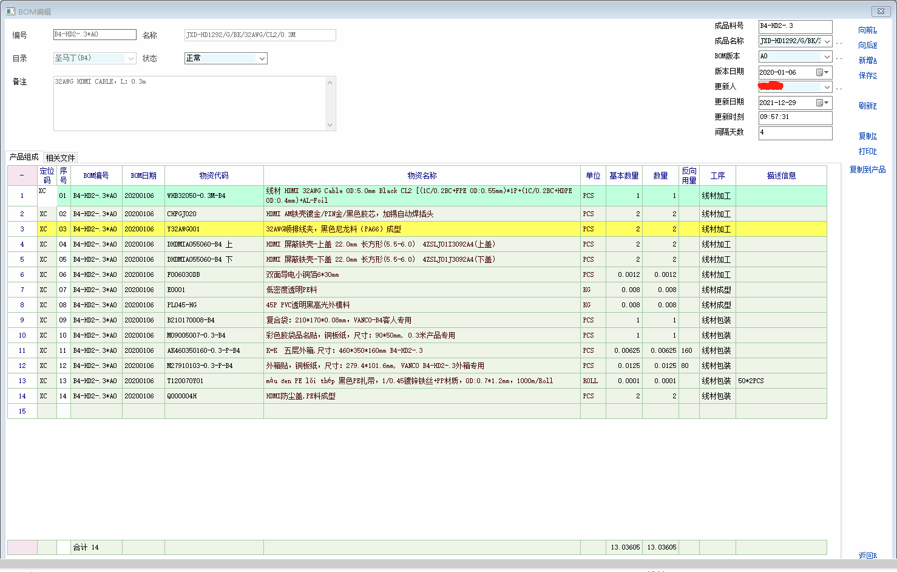Image resolution: width=897 pixels, height=572 pixels.
Task: Click the minus cell in grid header
Action: coord(22,175)
